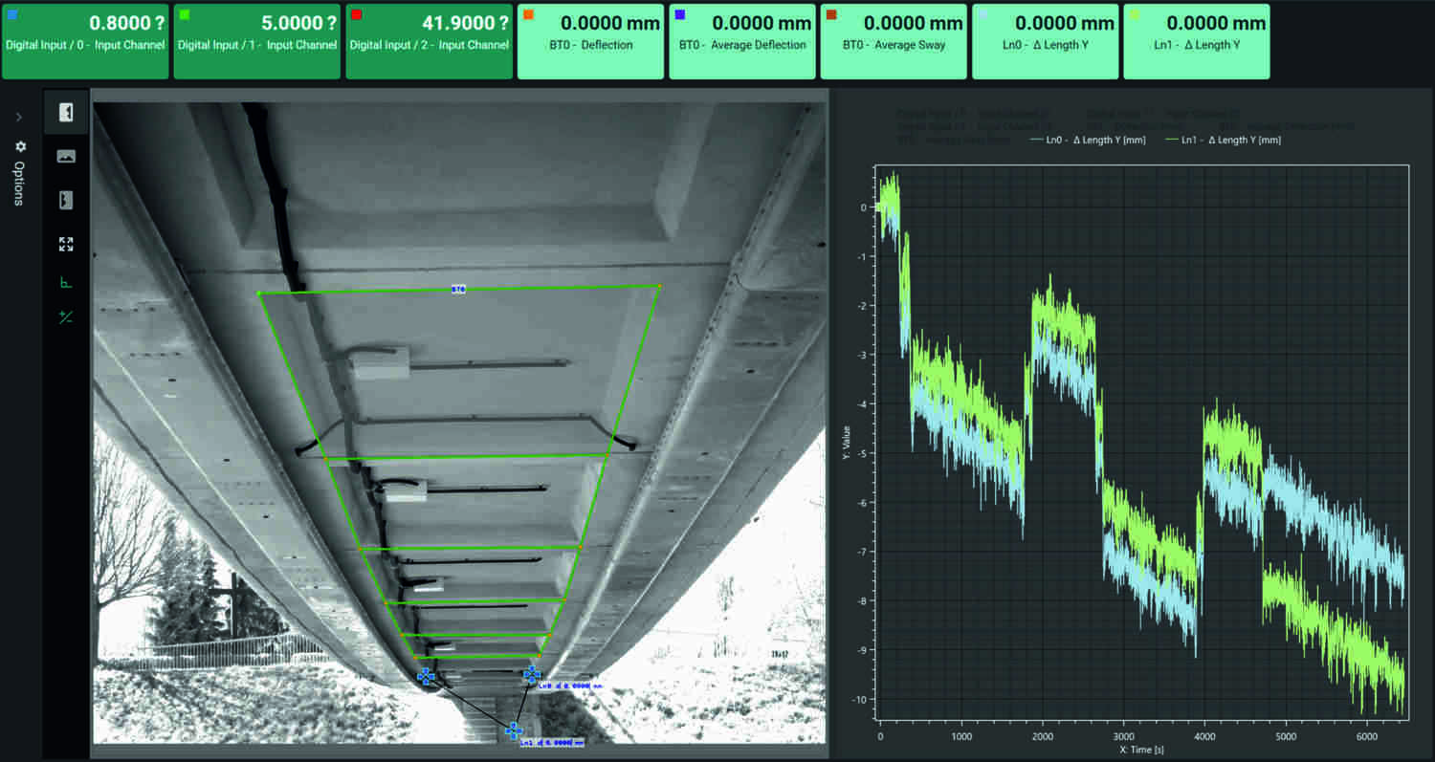Click the brown swatch on BT0 - Average Sway tile
This screenshot has width=1435, height=762.
coord(830,14)
